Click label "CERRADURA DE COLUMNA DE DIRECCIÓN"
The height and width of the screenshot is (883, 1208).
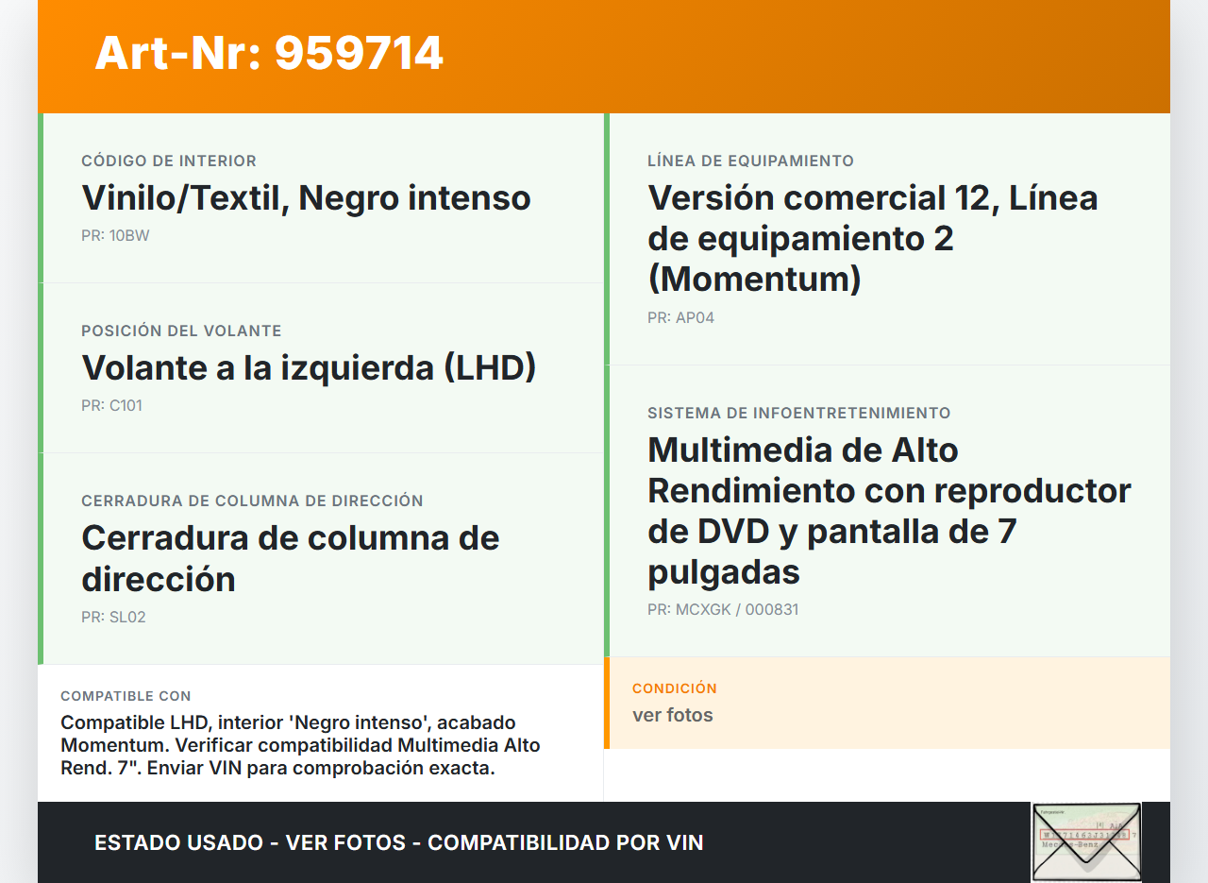coord(252,501)
